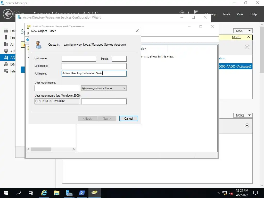Image resolution: width=264 pixels, height=198 pixels.
Task: Collapse the upper section chevron in Server Manager
Action: tap(247, 47)
